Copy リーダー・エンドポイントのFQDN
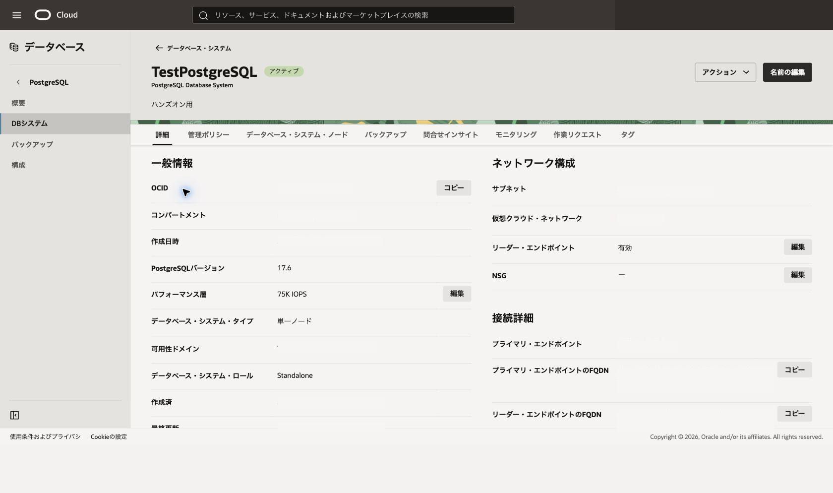This screenshot has height=493, width=833. (794, 414)
